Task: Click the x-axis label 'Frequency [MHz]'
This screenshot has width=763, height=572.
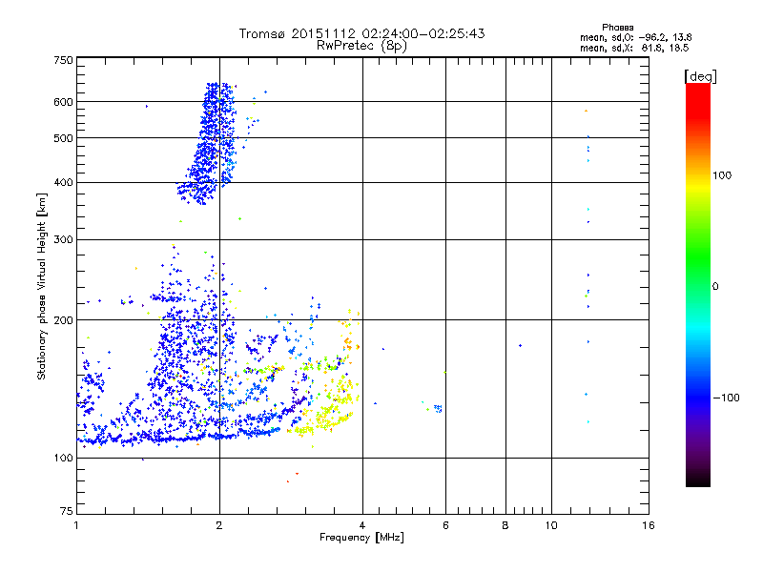Action: tap(361, 538)
